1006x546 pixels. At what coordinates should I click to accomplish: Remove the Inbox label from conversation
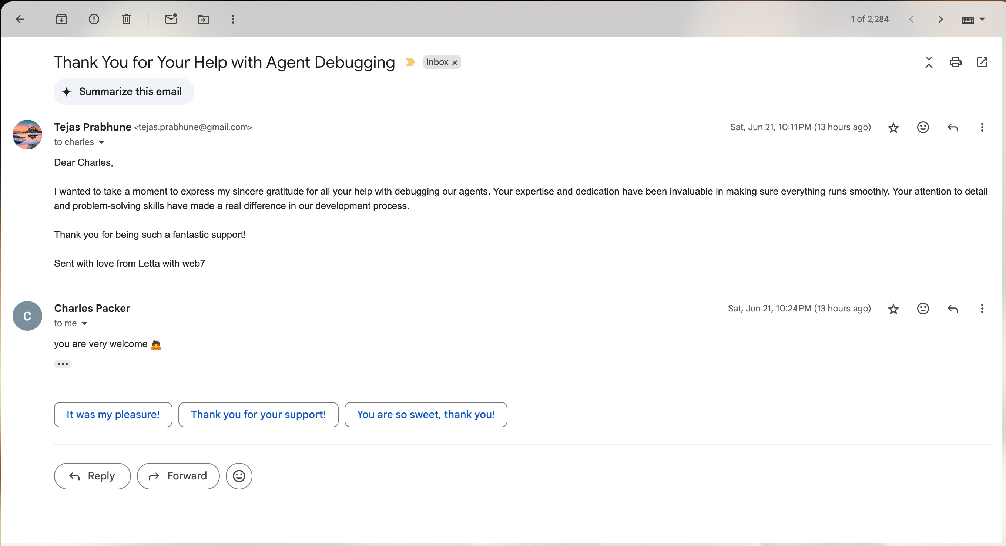point(455,63)
